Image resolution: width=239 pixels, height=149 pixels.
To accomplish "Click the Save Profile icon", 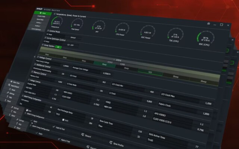I will click(111, 143).
